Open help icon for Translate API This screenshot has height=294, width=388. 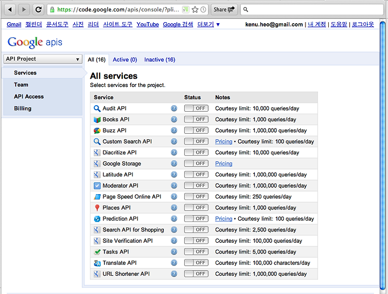pyautogui.click(x=174, y=263)
